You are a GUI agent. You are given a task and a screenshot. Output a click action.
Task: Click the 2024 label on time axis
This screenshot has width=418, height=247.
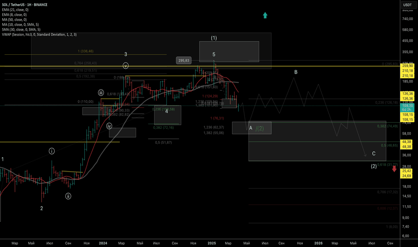point(103,243)
